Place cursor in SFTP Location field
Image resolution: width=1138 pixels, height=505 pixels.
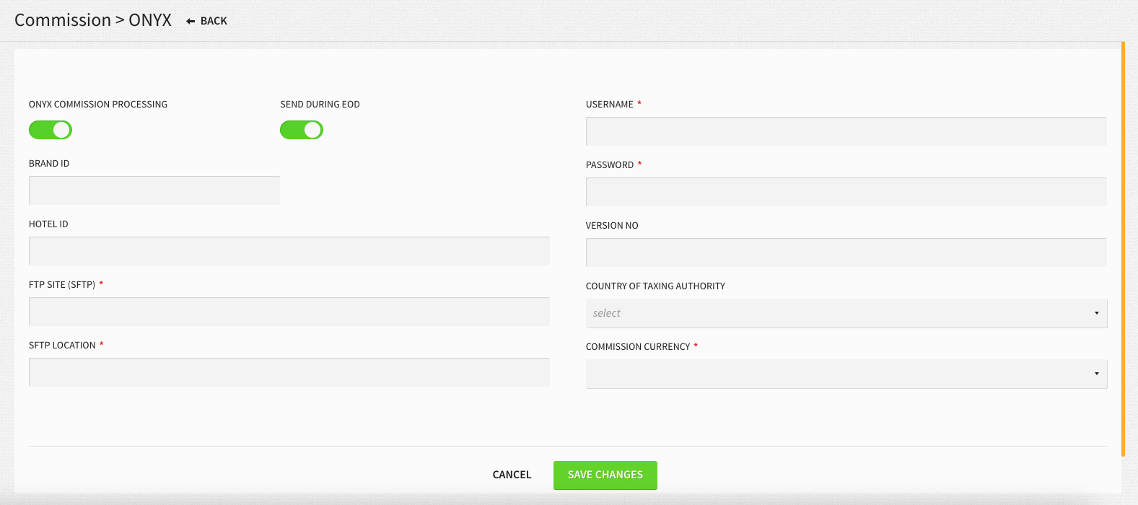pos(289,372)
